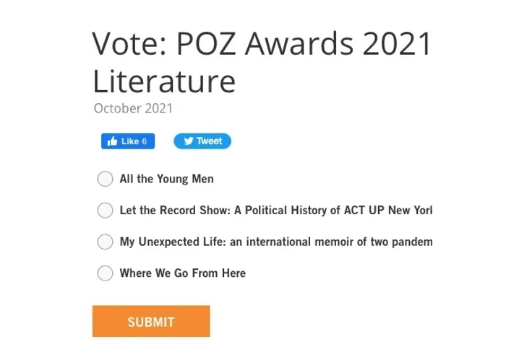The image size is (506, 357).
Task: Click the word "Literature" in the heading
Action: pos(164,81)
